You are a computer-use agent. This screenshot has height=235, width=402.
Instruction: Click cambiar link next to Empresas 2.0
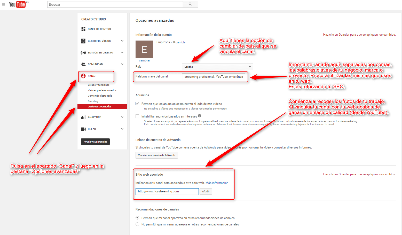pos(181,42)
